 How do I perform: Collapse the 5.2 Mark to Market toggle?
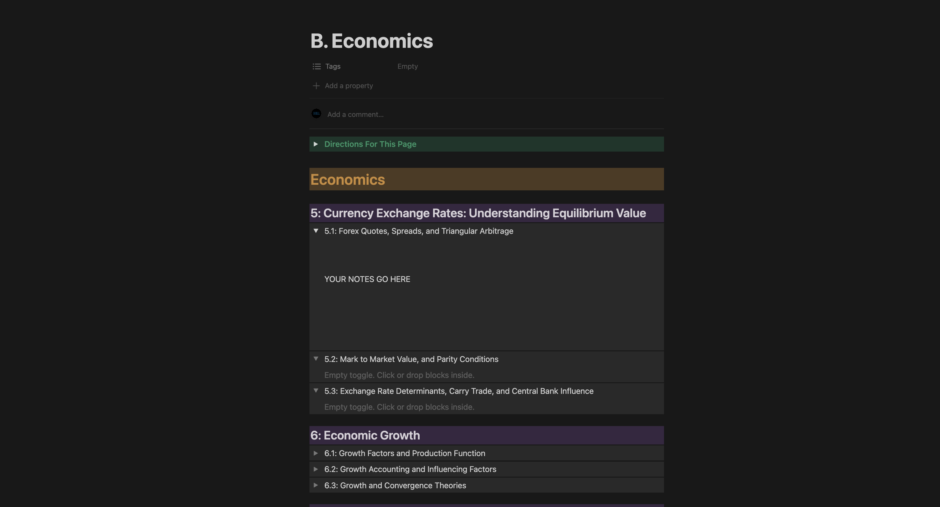316,359
